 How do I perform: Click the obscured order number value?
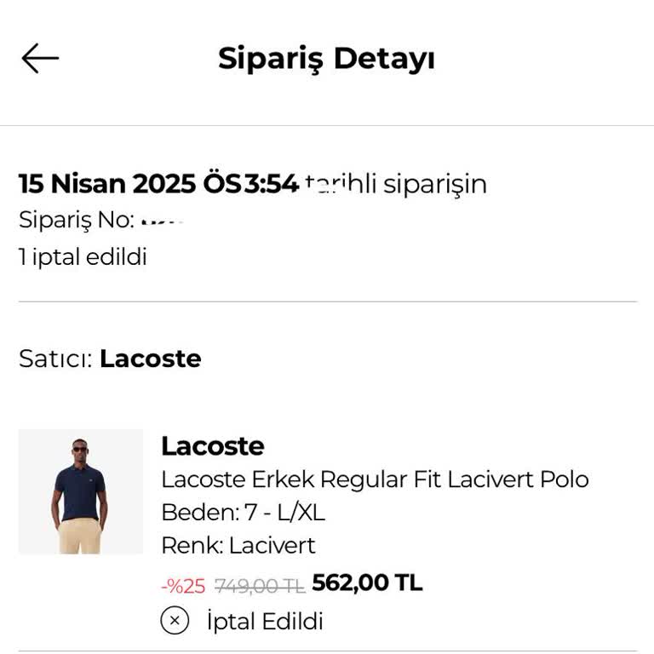(162, 221)
